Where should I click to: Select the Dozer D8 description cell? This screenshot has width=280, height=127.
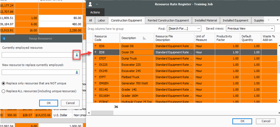(137, 52)
